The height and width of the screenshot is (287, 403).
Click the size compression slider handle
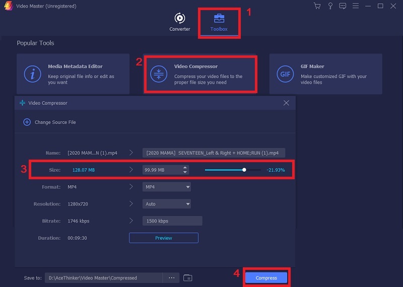244,170
